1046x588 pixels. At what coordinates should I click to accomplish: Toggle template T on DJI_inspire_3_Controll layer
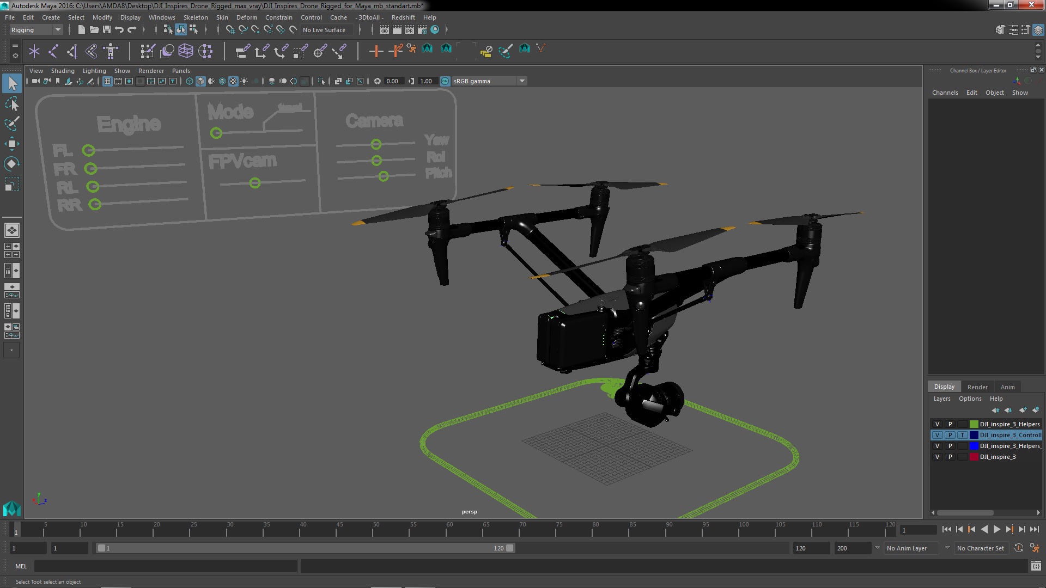(x=963, y=435)
